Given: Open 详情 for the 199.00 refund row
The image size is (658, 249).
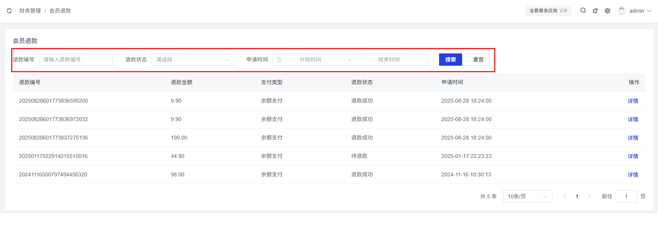Looking at the screenshot, I should tap(633, 138).
